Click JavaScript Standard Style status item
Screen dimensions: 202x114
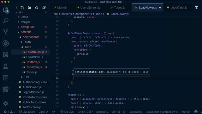tap(162, 112)
